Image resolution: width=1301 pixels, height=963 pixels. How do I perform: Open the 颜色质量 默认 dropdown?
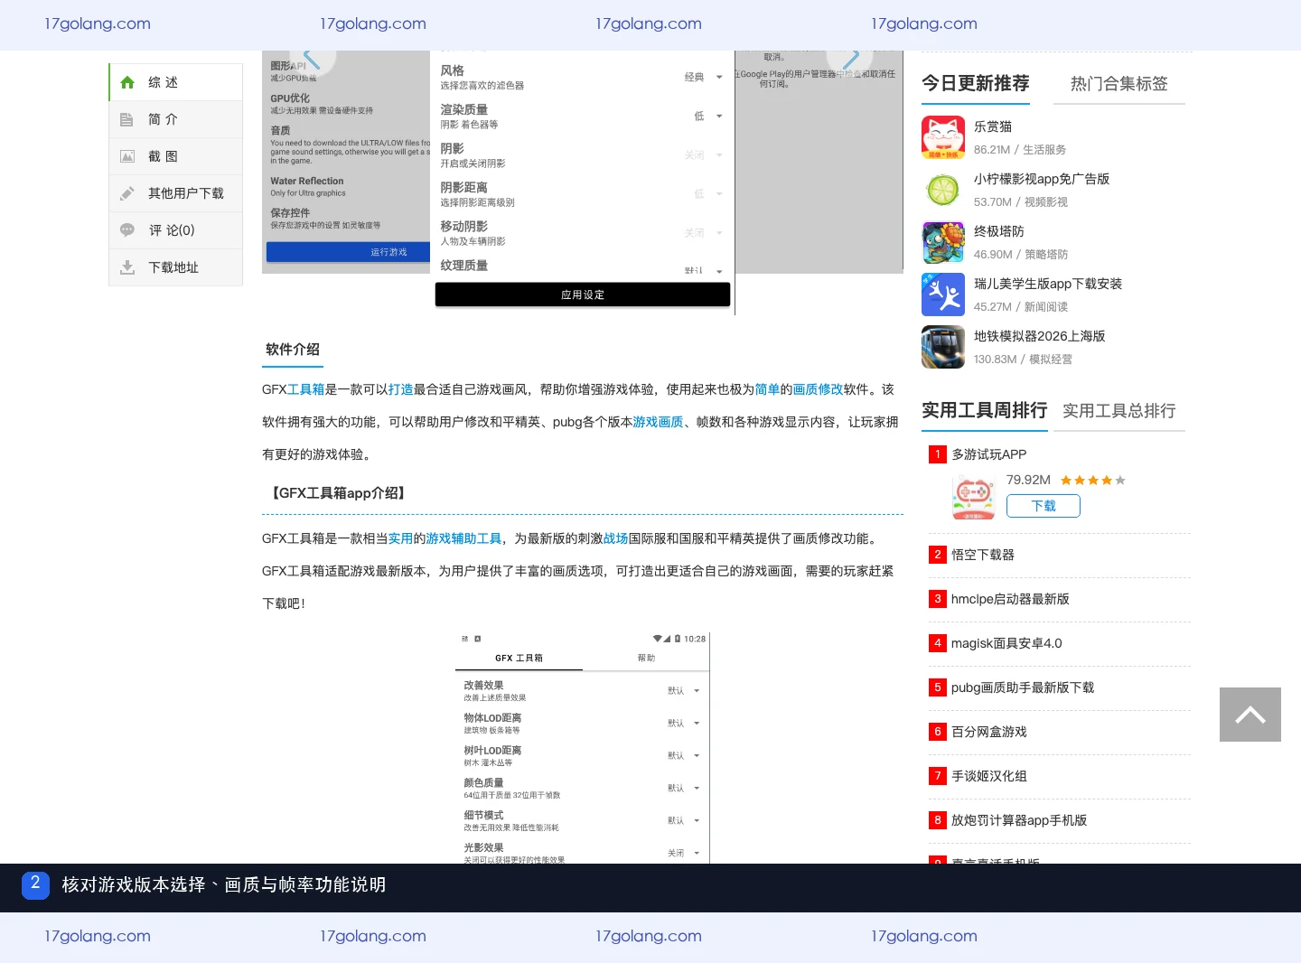point(683,788)
